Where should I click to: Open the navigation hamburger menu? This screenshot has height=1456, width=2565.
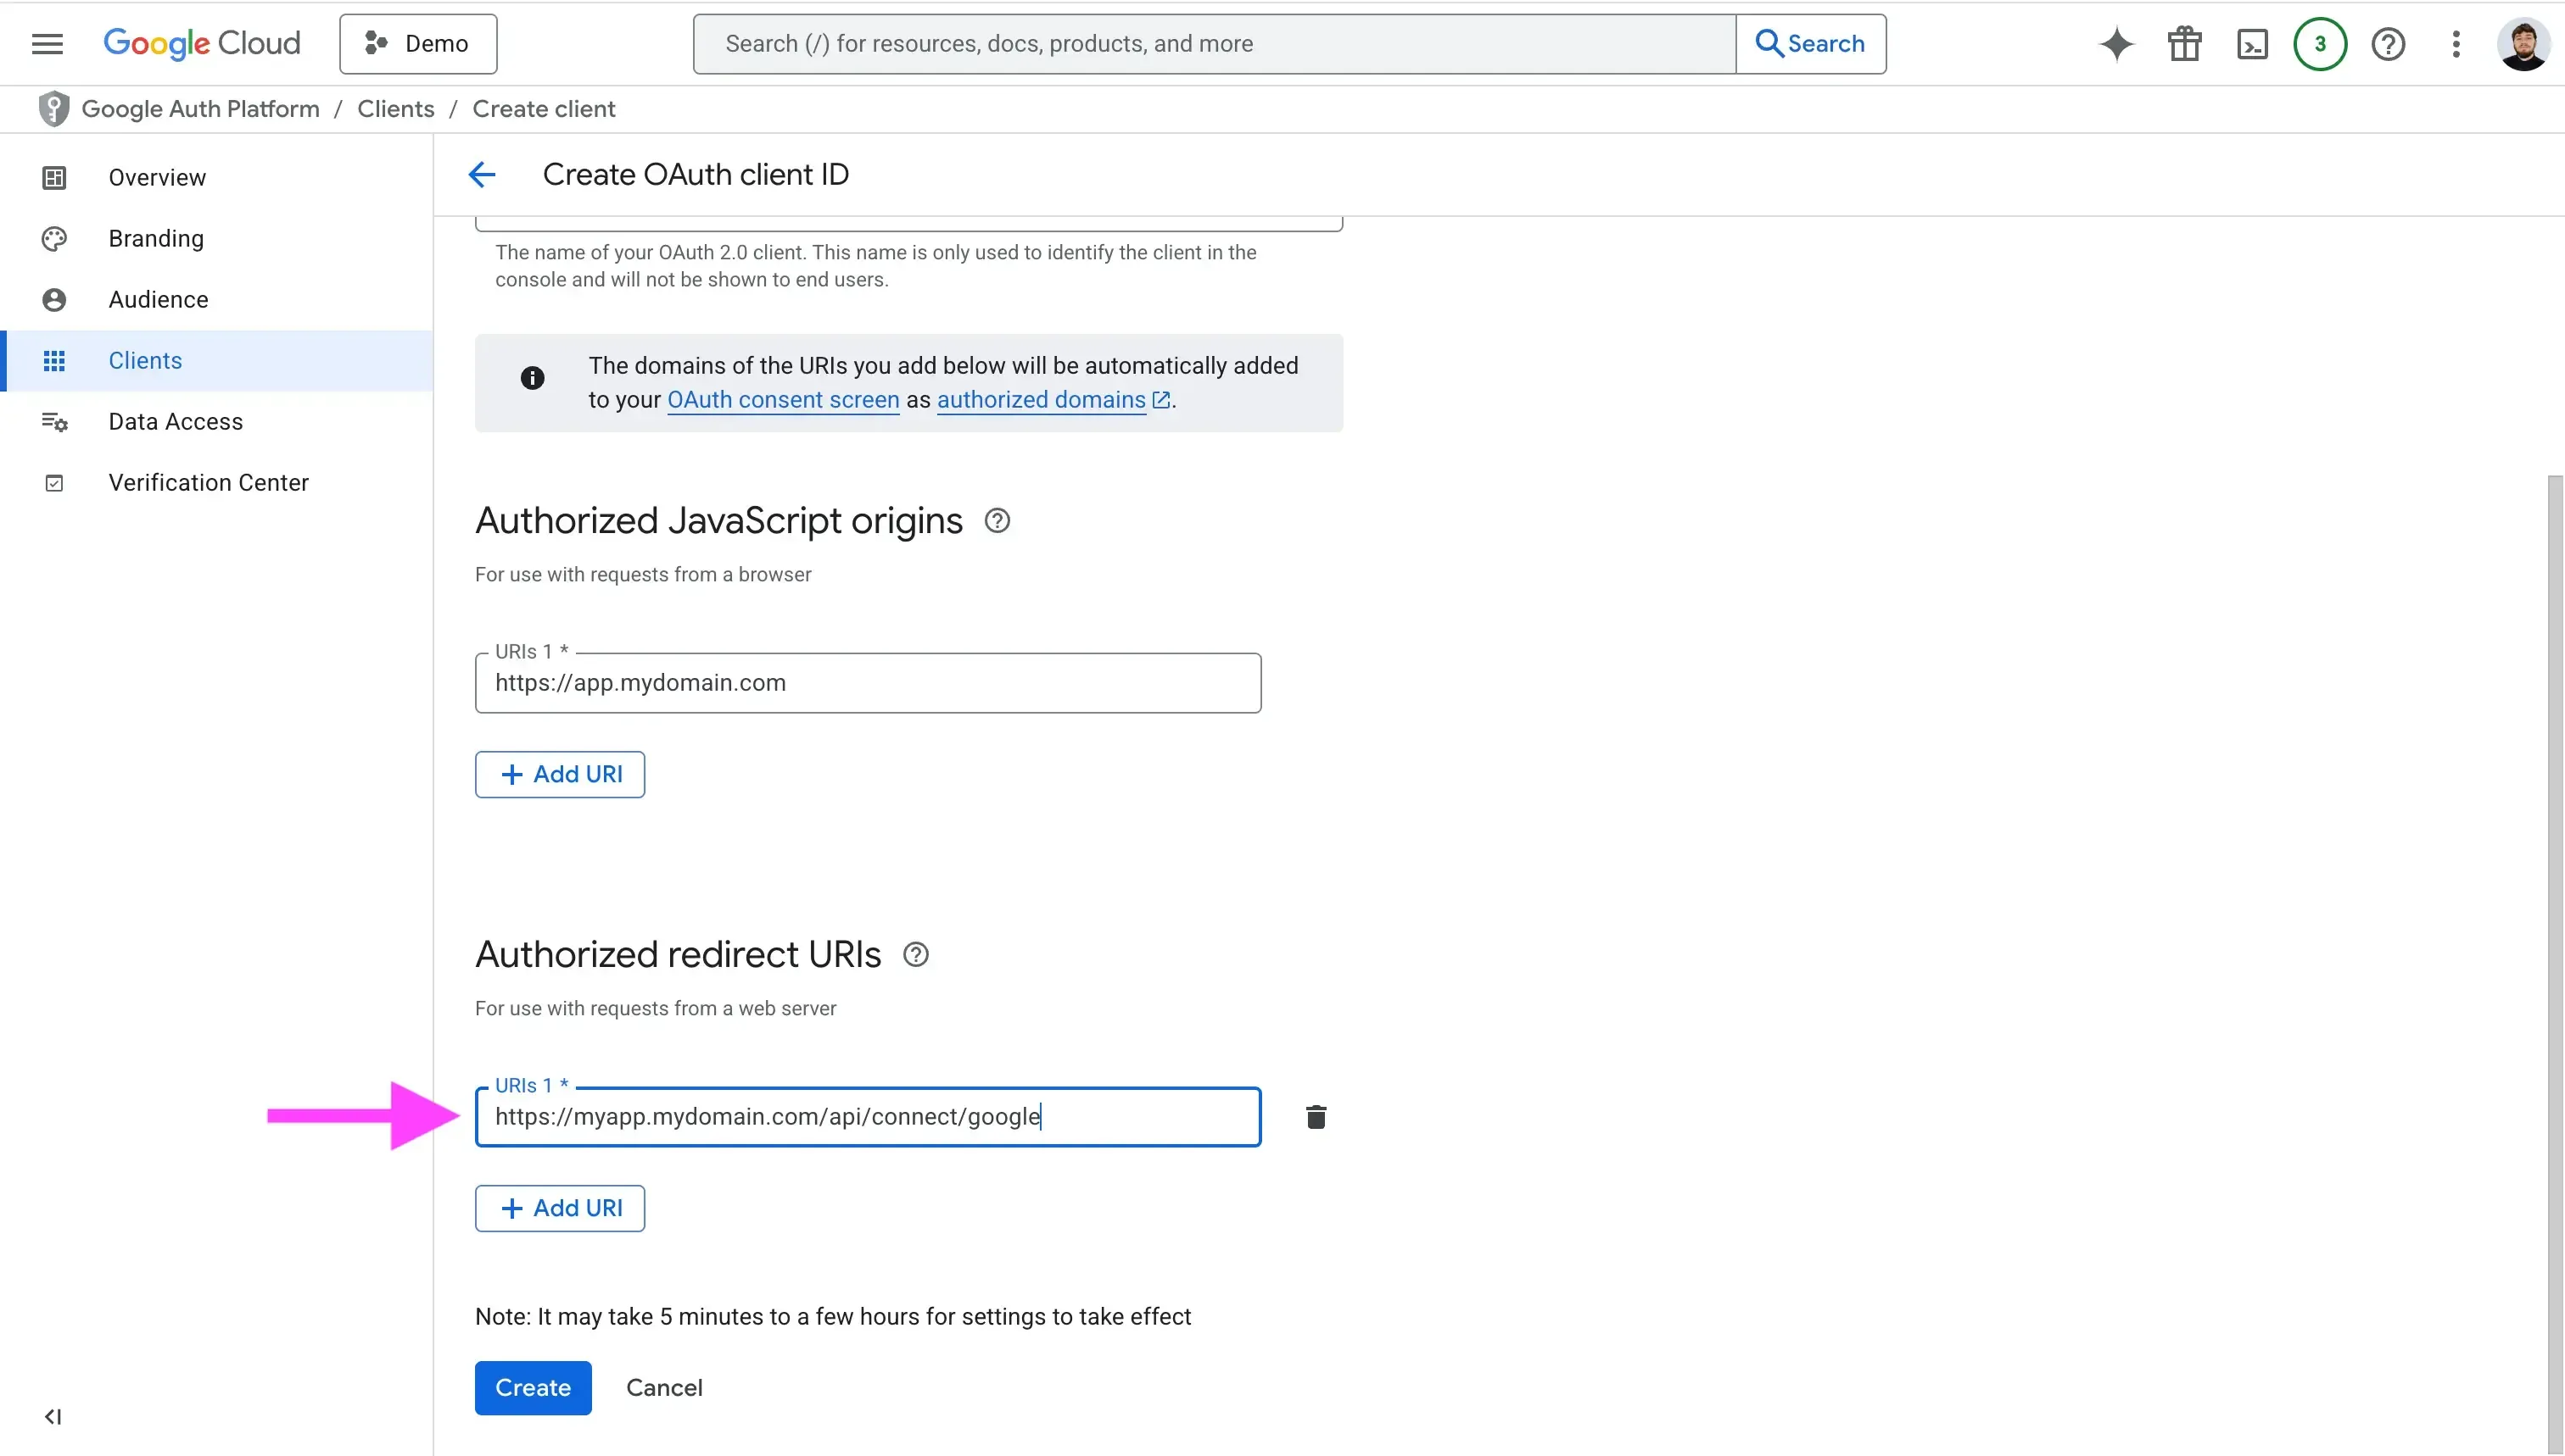pyautogui.click(x=47, y=43)
